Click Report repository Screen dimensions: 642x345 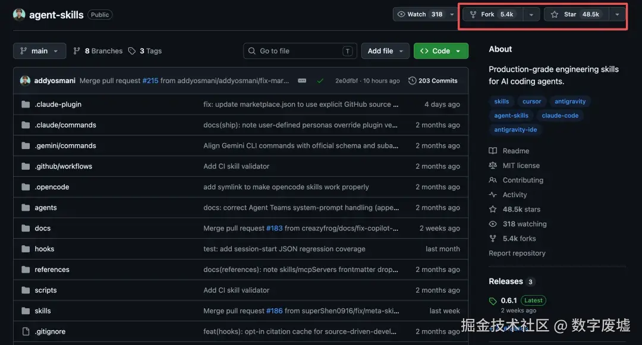click(x=517, y=254)
